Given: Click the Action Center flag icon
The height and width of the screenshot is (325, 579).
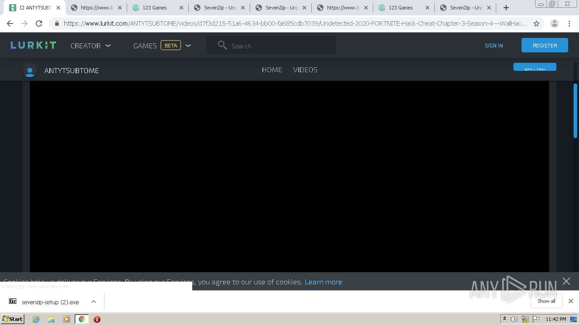Looking at the screenshot, I should point(536,319).
